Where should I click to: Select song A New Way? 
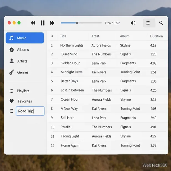coord(69,109)
